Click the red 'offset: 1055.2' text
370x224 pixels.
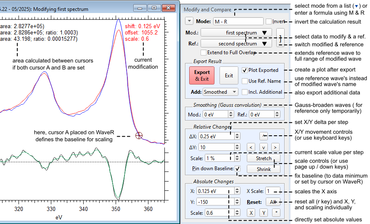coord(141,32)
